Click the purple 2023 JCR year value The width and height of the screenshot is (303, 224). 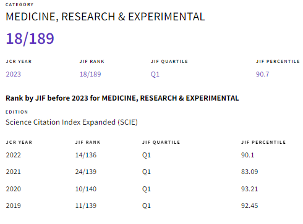14,74
